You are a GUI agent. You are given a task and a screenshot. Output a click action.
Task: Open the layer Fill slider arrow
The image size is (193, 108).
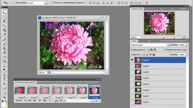click(187, 55)
